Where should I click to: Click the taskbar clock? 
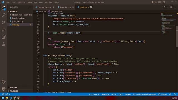click(x=174, y=98)
